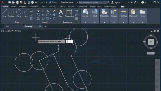Select the Polyline tool
The height and width of the screenshot is (91, 161).
(x=11, y=13)
